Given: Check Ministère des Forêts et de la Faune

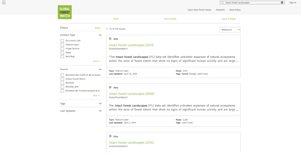Looking at the screenshot, I should pyautogui.click(x=62, y=75).
